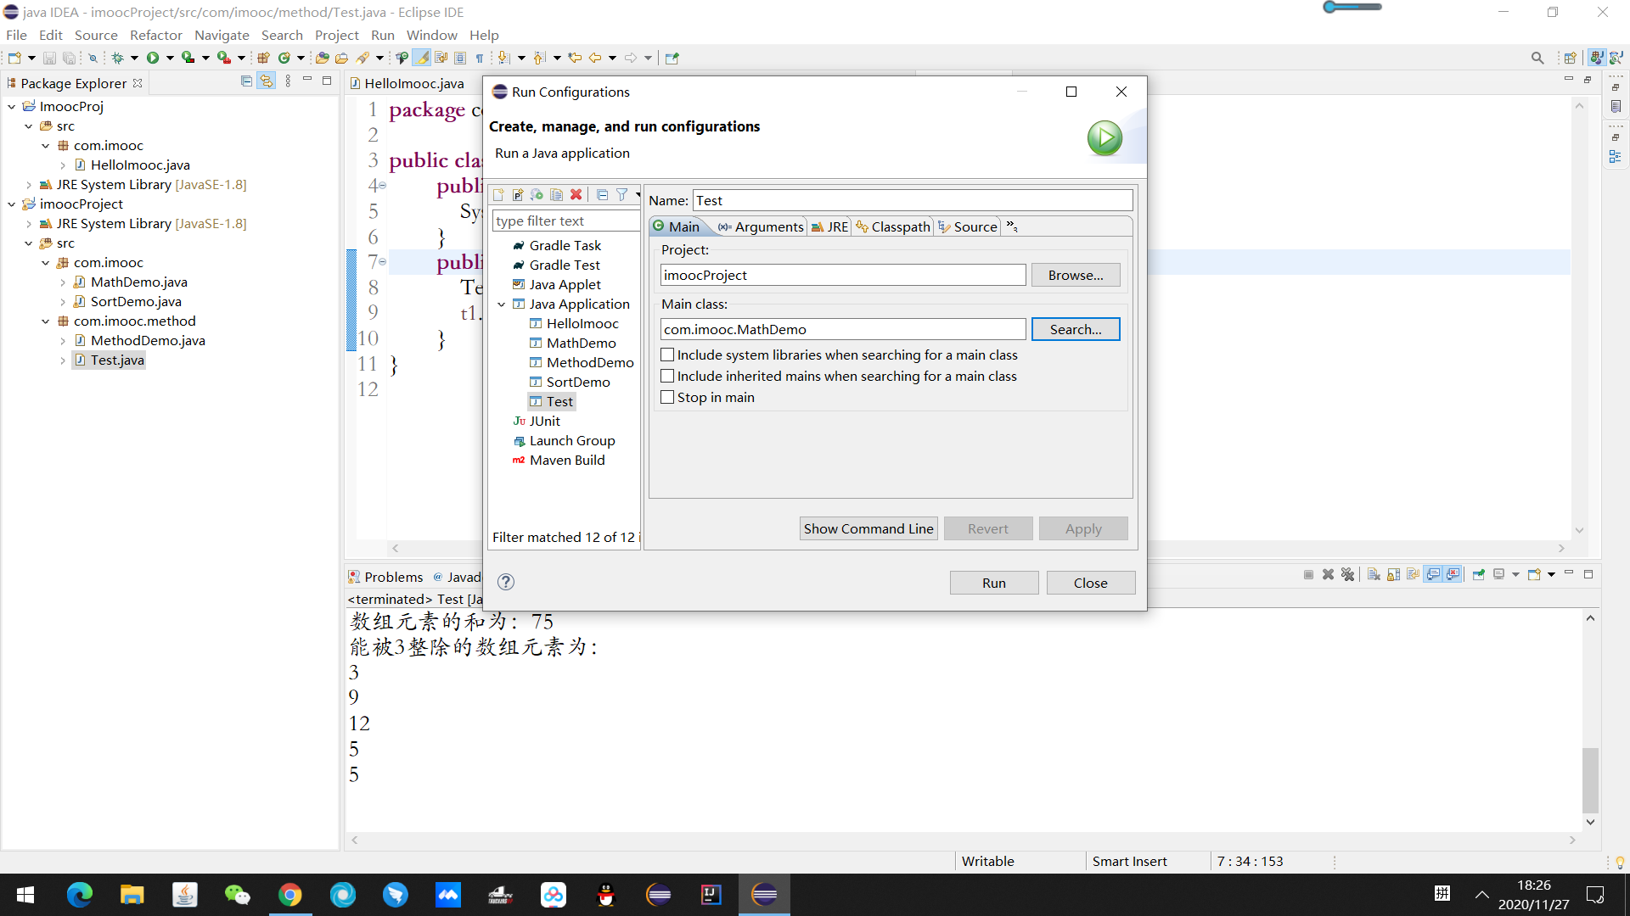Click Remove All Terminated Launches icon
The image size is (1630, 916).
coord(1347,574)
